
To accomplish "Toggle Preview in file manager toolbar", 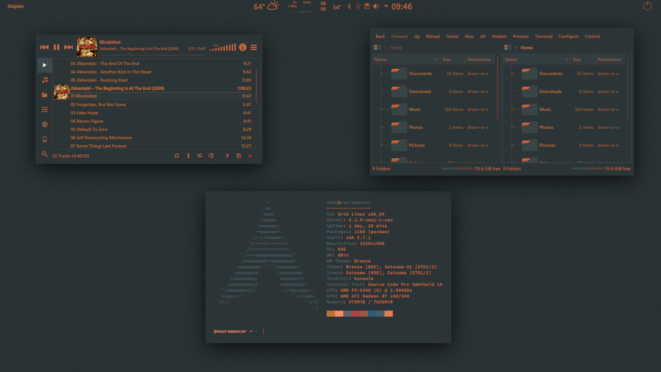I will tap(521, 36).
